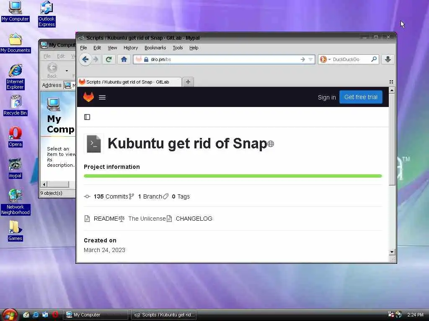Go to the browser home page icon
Viewport: 429px width, 321px height.
tap(124, 59)
